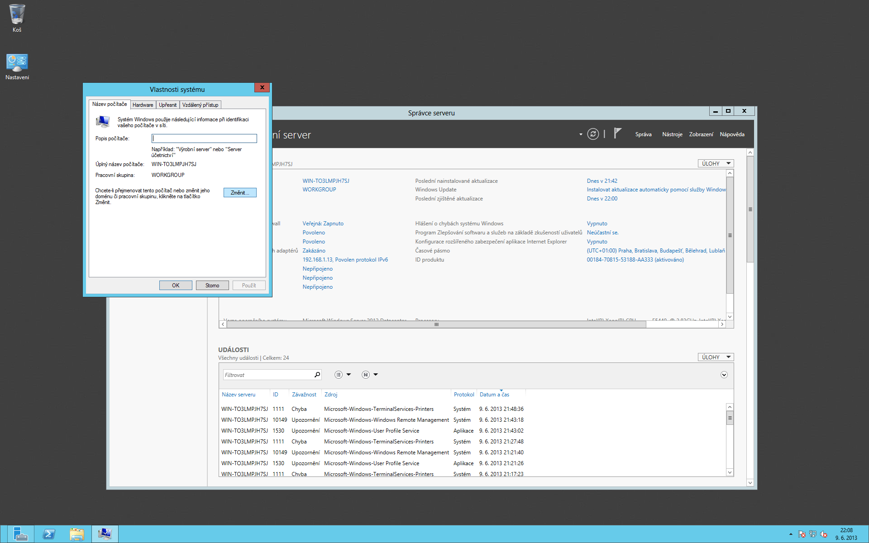
Task: Open the notifications flag icon
Action: (617, 133)
